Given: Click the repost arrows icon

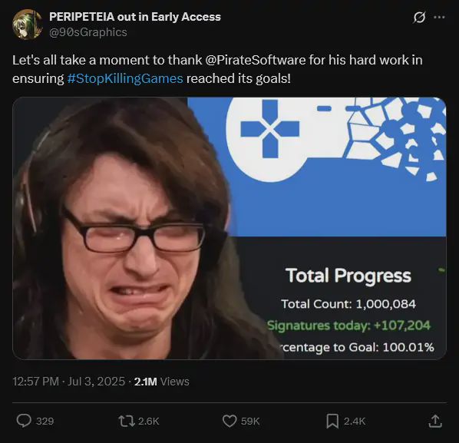Looking at the screenshot, I should pos(127,421).
